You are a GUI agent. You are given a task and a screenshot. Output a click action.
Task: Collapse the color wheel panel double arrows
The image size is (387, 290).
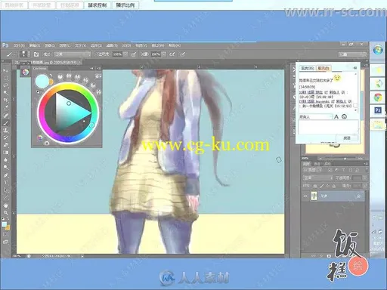tap(92, 68)
